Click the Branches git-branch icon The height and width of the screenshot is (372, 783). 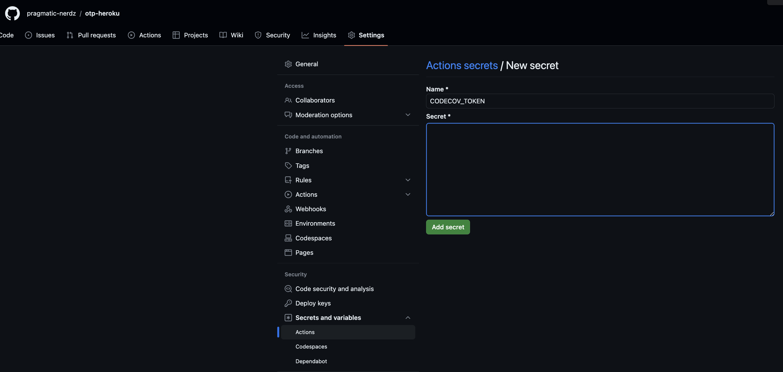[x=288, y=151]
